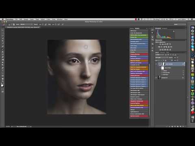Viewport: 195px width, 146px height.
Task: Open Spotlight search in menu bar
Action: (188, 19)
